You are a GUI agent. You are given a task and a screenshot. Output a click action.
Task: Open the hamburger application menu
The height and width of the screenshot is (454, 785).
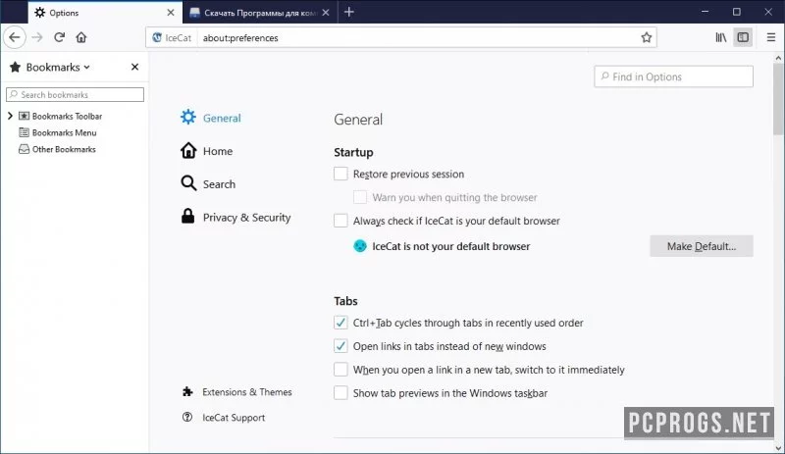[771, 37]
